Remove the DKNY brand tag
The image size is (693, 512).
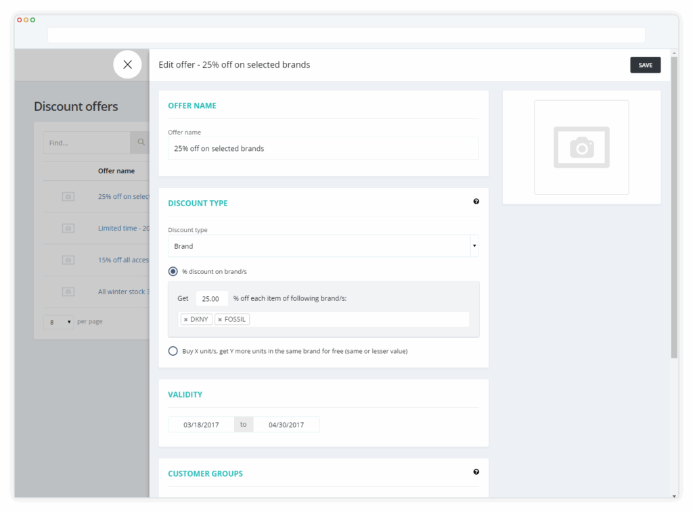185,319
